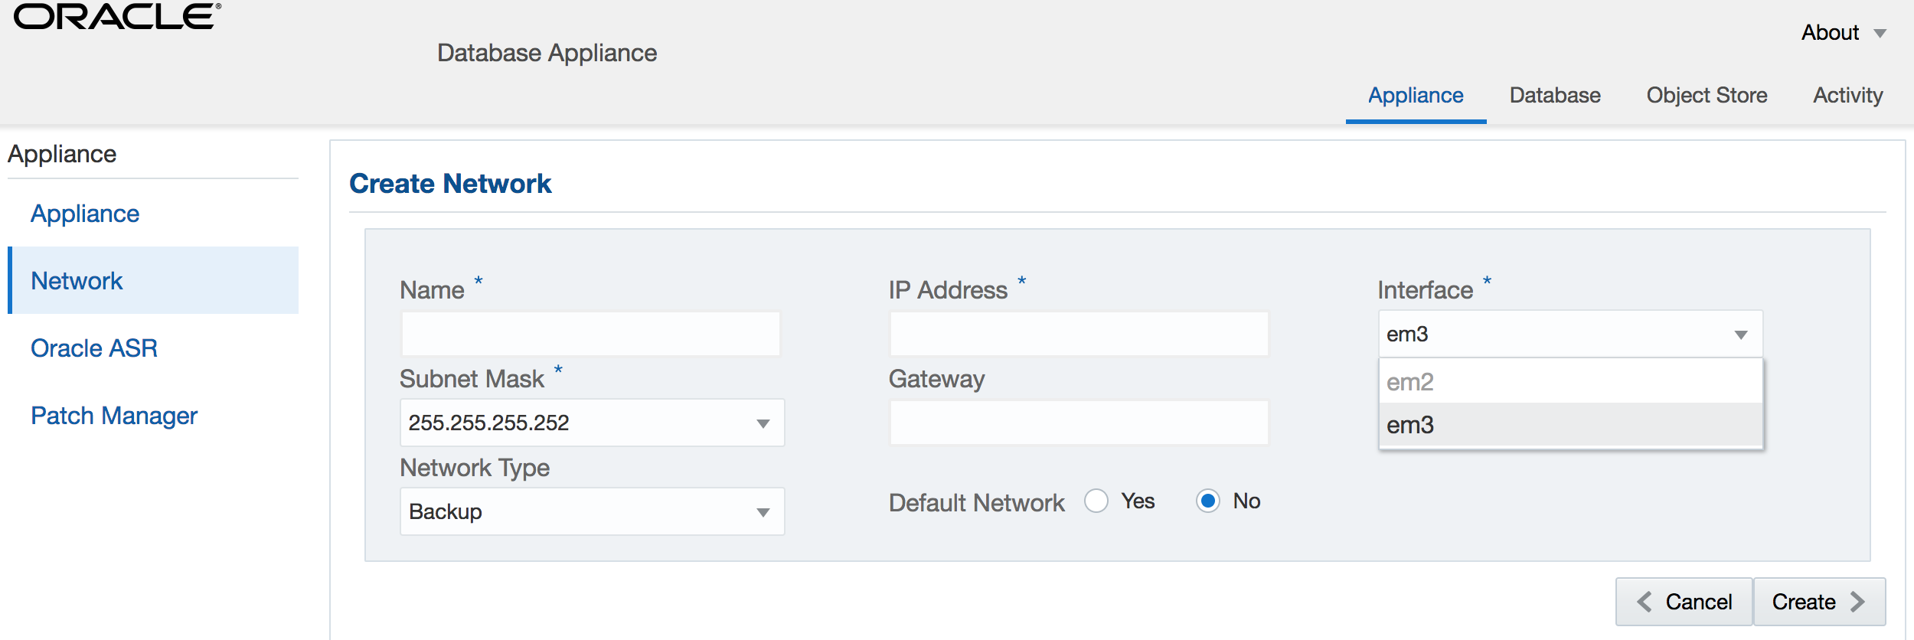Click the About menu arrow icon
The image size is (1914, 640).
(x=1880, y=34)
